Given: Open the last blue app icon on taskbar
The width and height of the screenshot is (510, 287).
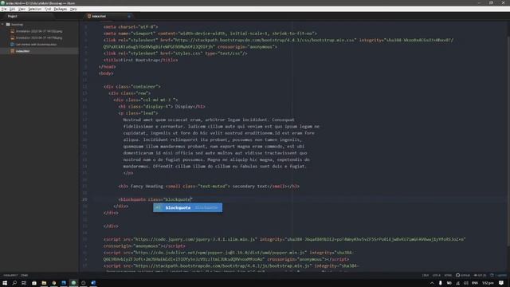Looking at the screenshot, I should tap(93, 283).
